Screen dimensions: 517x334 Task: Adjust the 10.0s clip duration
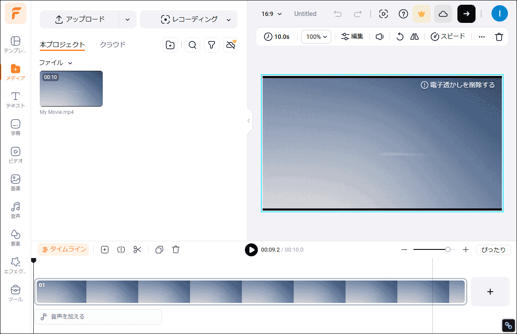pyautogui.click(x=277, y=37)
